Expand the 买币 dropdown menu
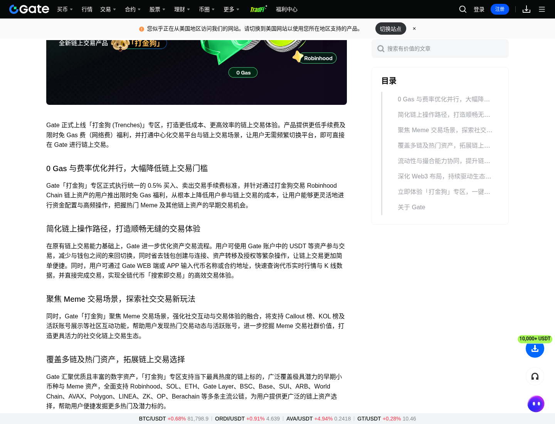Image resolution: width=555 pixels, height=424 pixels. point(65,9)
